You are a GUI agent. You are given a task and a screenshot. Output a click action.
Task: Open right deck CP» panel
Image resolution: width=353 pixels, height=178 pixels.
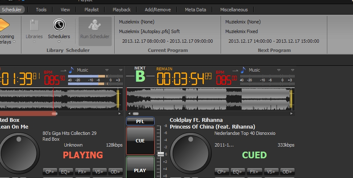coord(222,172)
